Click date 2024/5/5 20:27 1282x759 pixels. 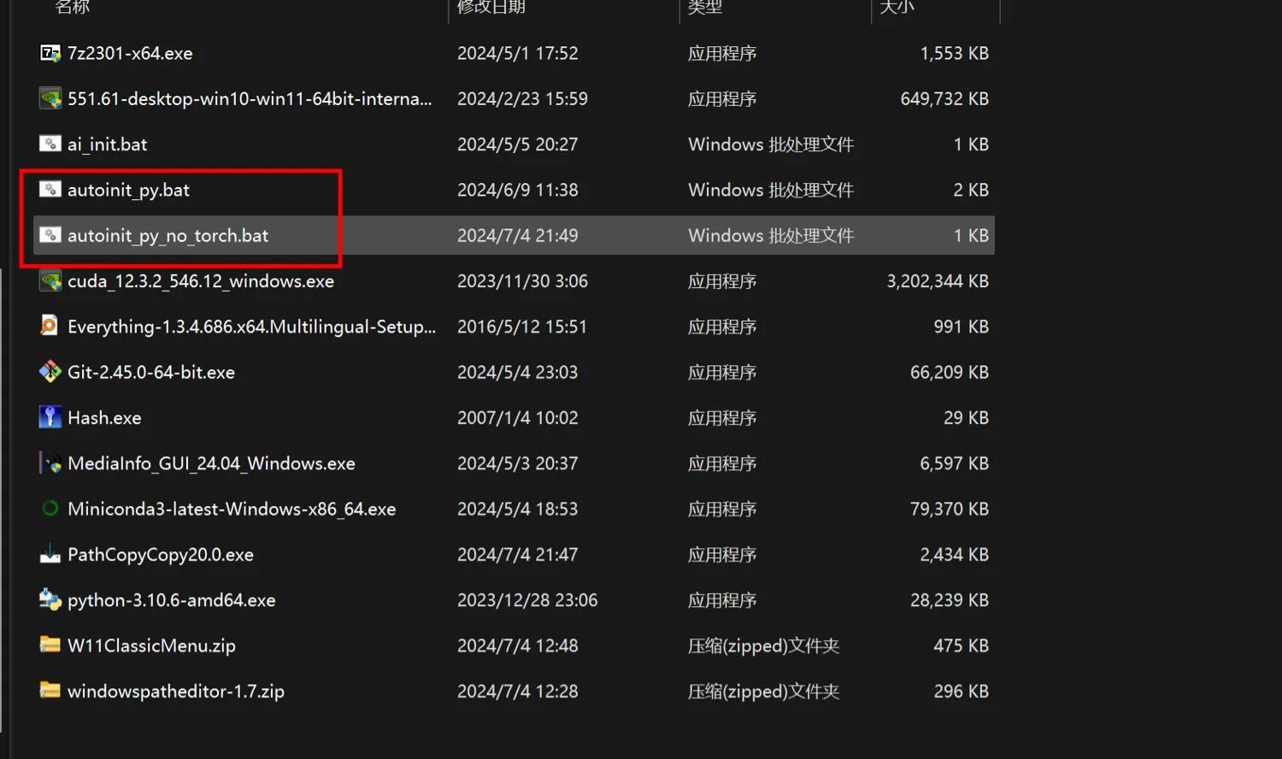(x=517, y=144)
